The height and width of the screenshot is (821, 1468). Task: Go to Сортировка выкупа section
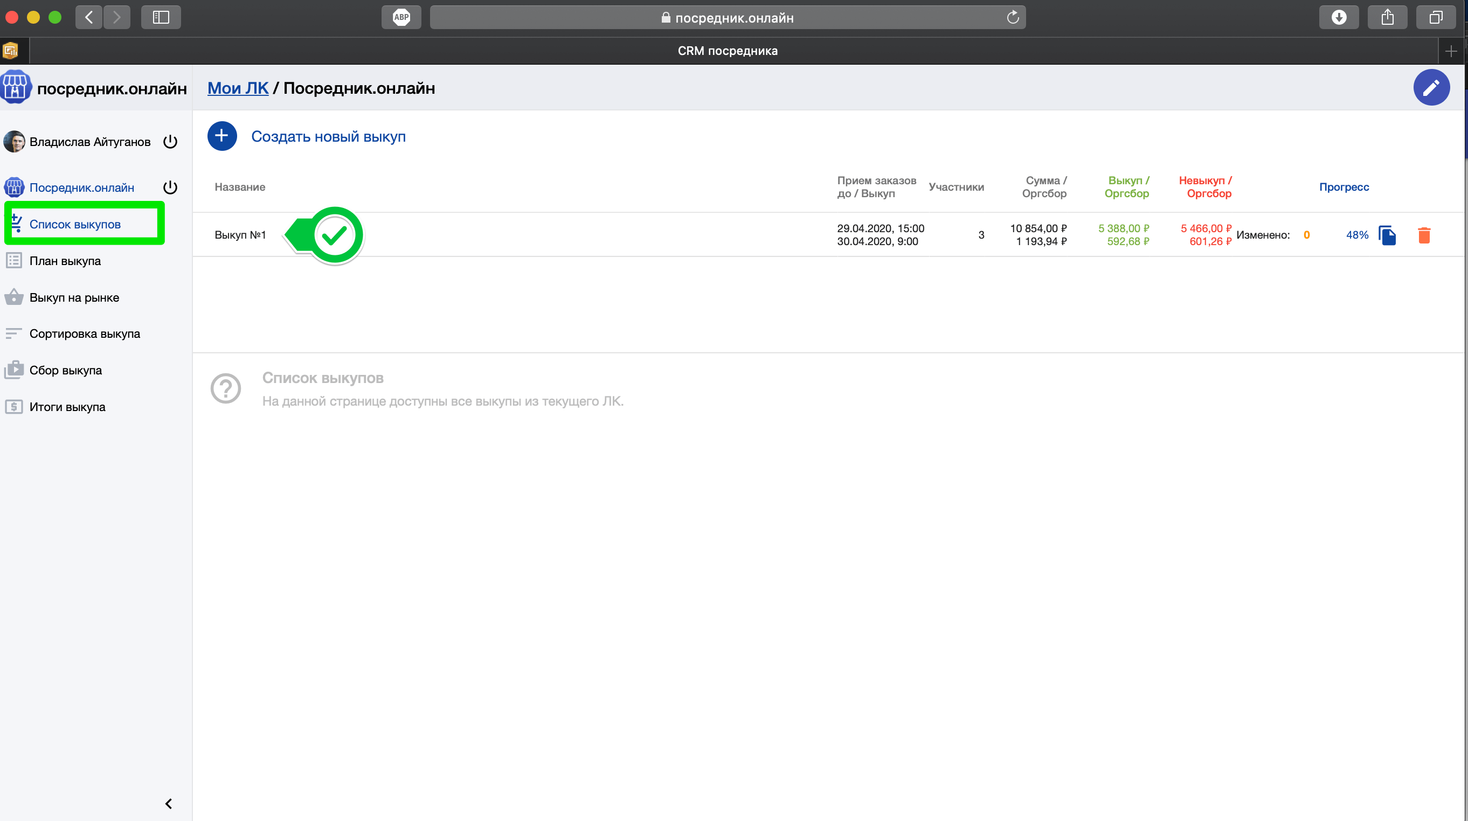[85, 334]
